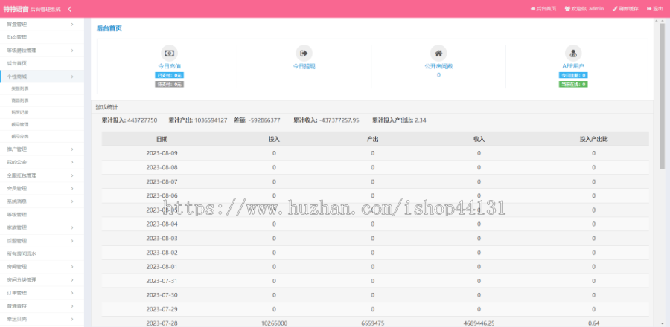Image resolution: width=670 pixels, height=327 pixels.
Task: Expand the 会员管理 menu chevron
Action: click(72, 189)
